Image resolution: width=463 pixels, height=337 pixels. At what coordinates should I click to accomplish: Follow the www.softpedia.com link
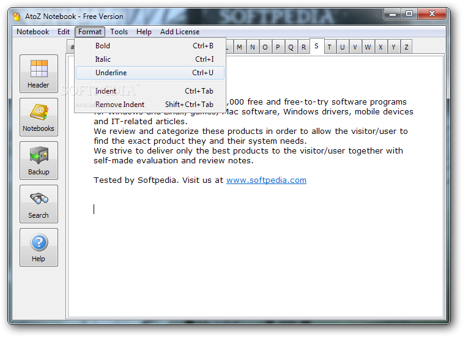pyautogui.click(x=266, y=180)
